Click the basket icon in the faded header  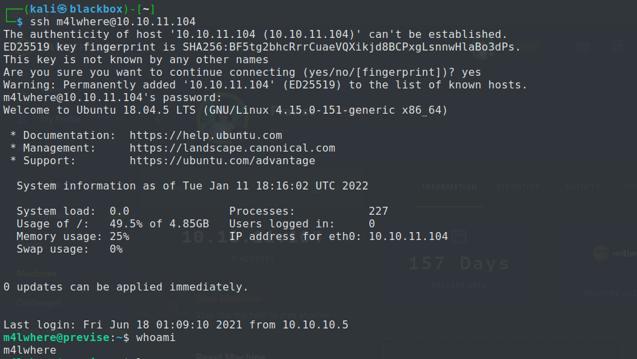[x=584, y=46]
